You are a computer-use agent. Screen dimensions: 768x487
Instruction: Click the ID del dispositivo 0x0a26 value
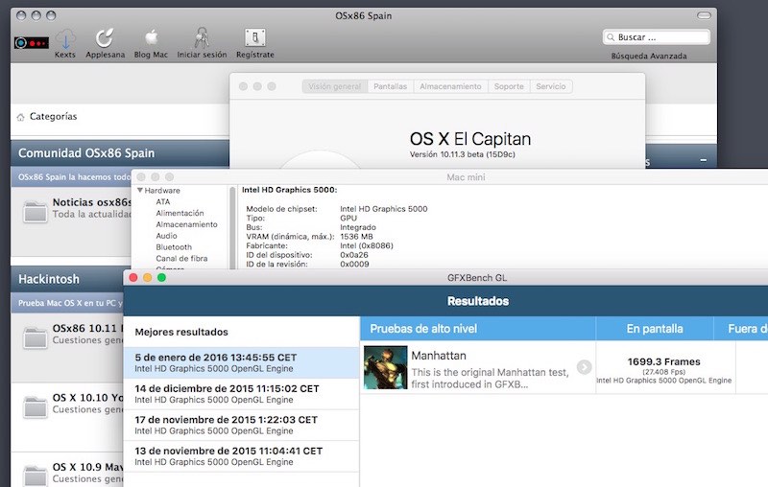click(x=353, y=255)
